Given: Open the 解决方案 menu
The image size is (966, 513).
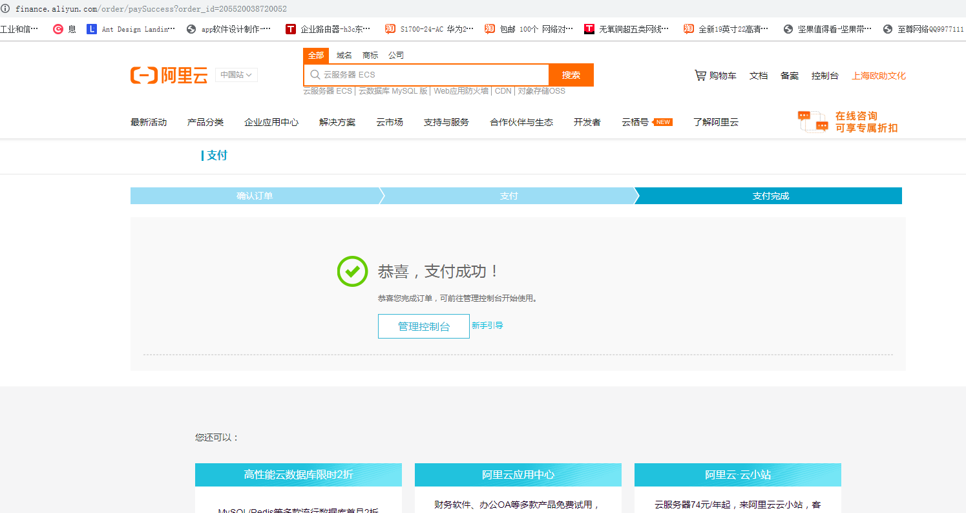Looking at the screenshot, I should click(337, 122).
